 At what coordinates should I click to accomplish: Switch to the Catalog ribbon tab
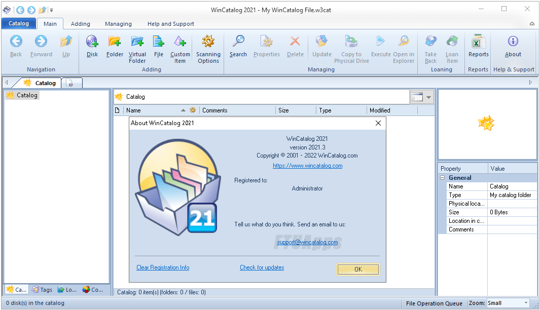tap(19, 23)
